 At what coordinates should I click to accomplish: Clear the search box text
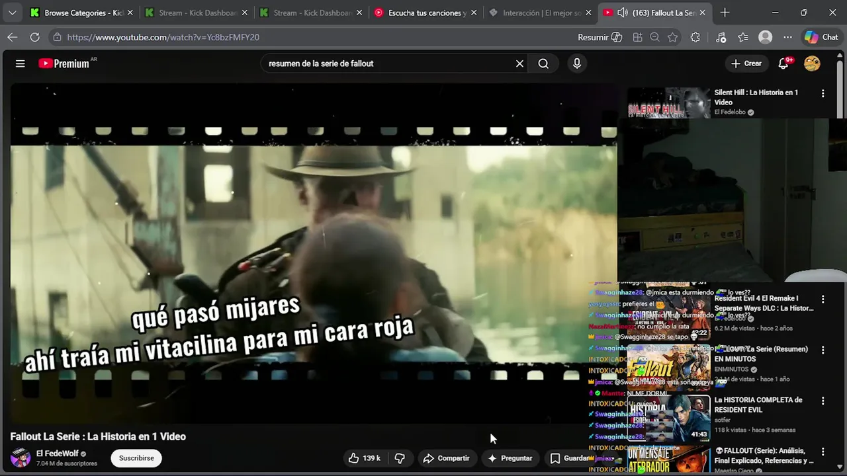coord(519,63)
